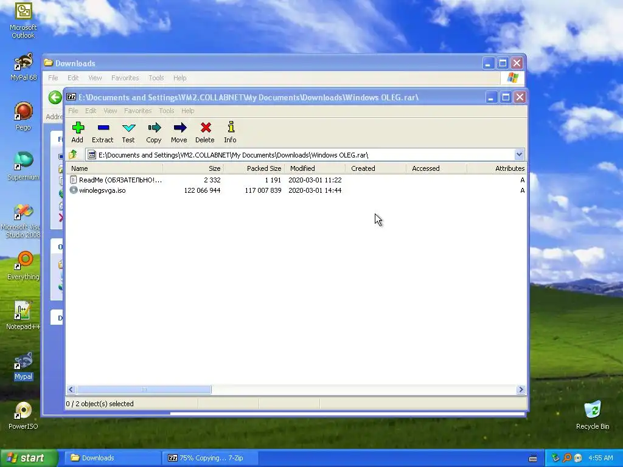Click the horizontal scrollbar thumb

pos(144,390)
